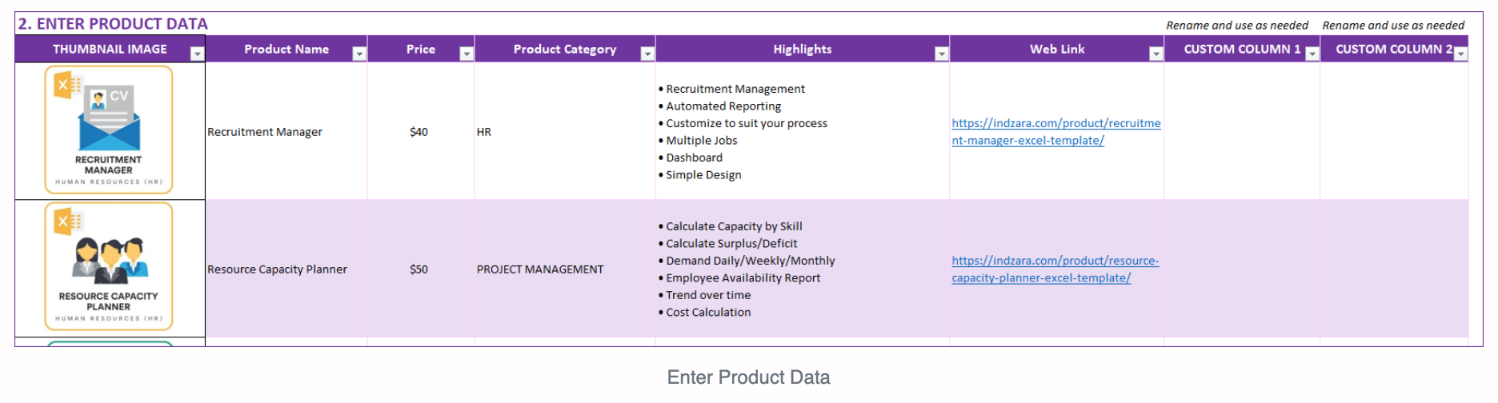
Task: Select the $40 price cell
Action: pyautogui.click(x=421, y=132)
